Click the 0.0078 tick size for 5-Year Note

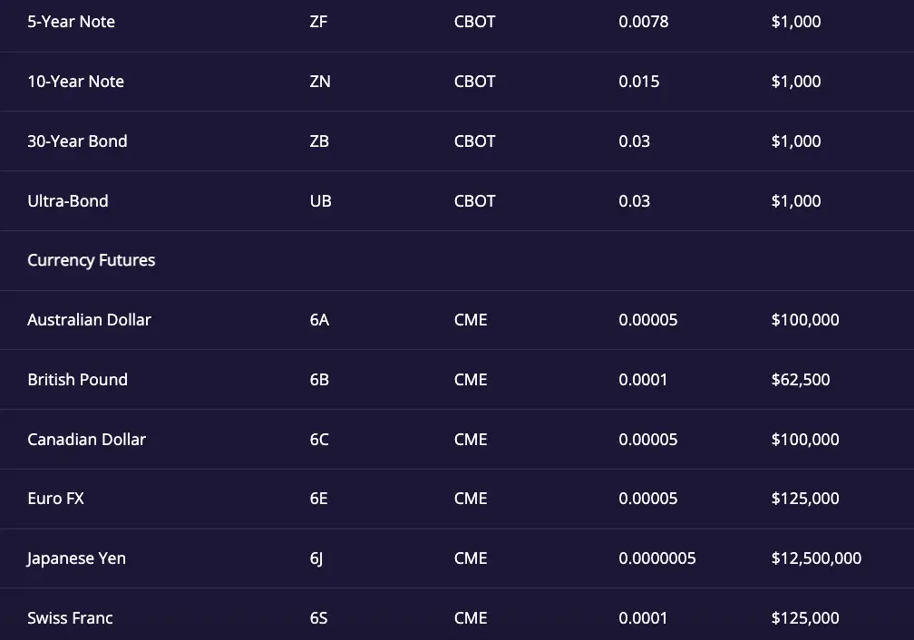(644, 22)
